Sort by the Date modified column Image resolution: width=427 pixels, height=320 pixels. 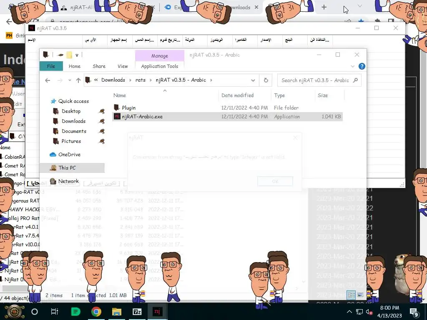click(x=237, y=95)
